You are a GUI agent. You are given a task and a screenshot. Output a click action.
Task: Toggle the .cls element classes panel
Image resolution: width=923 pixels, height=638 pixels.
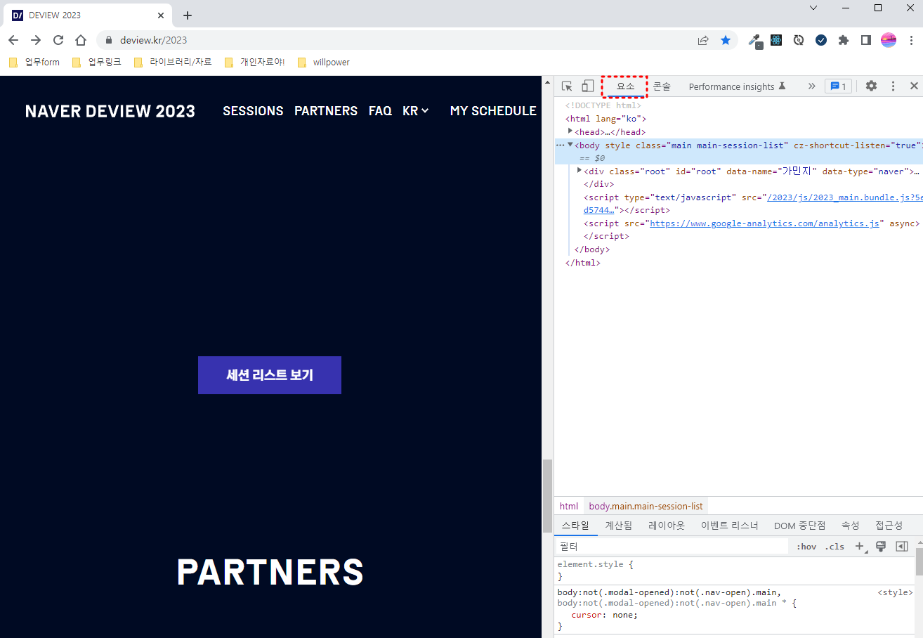[834, 547]
